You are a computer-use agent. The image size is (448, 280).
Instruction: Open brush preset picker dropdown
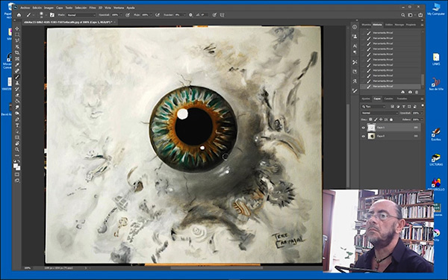coord(46,15)
